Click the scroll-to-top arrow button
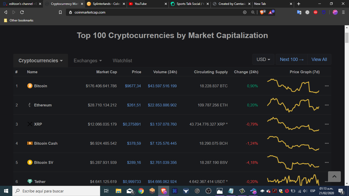The image size is (349, 196). pyautogui.click(x=334, y=177)
